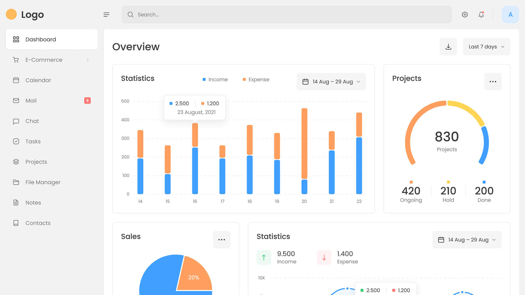Viewport: 525px width, 295px height.
Task: Open Sales card three-dots menu
Action: click(x=221, y=240)
